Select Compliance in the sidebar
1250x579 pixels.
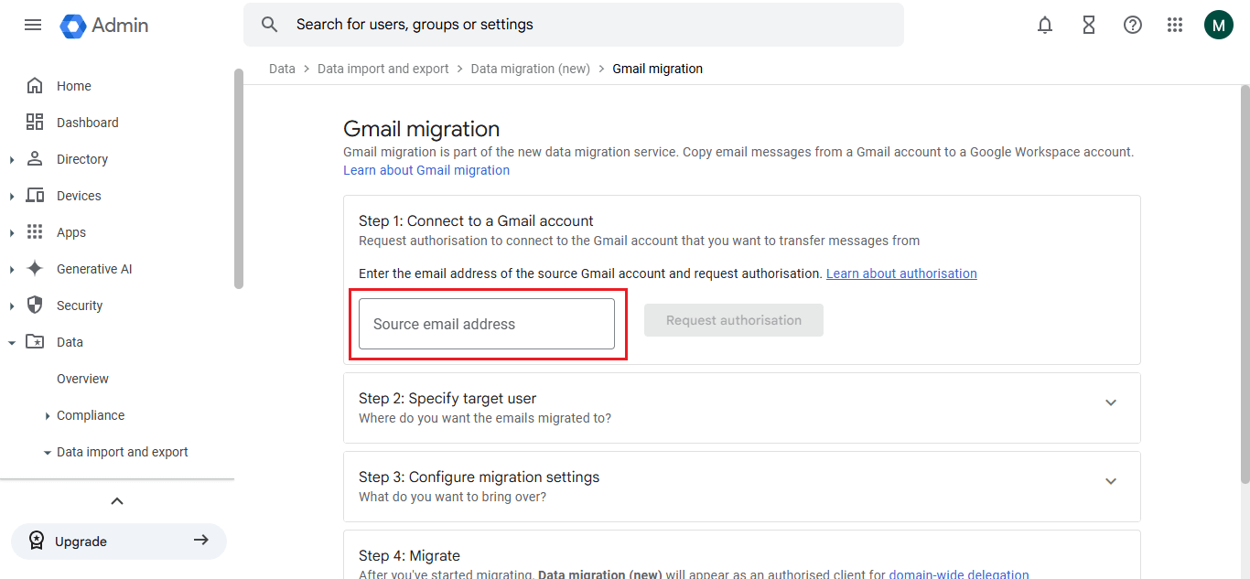(91, 415)
